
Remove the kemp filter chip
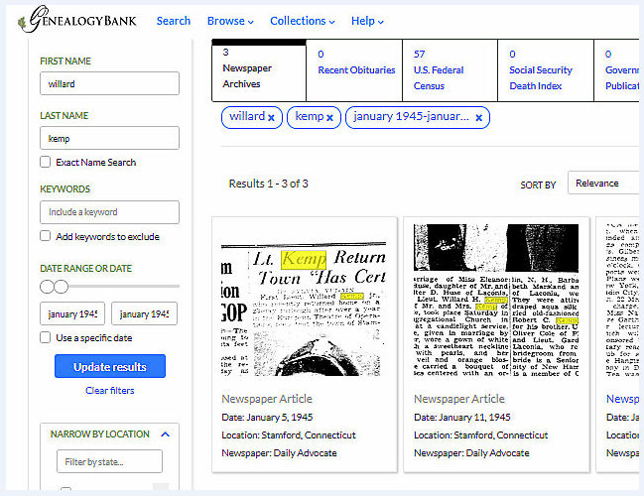pyautogui.click(x=329, y=118)
